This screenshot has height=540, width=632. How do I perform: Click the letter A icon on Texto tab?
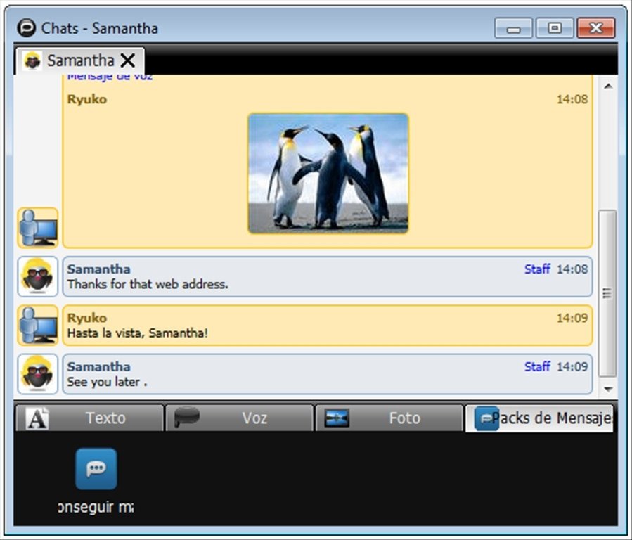tap(37, 418)
